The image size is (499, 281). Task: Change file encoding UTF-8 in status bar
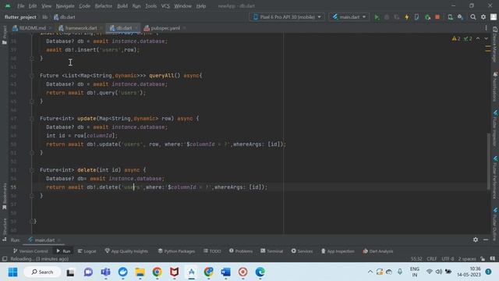click(448, 258)
